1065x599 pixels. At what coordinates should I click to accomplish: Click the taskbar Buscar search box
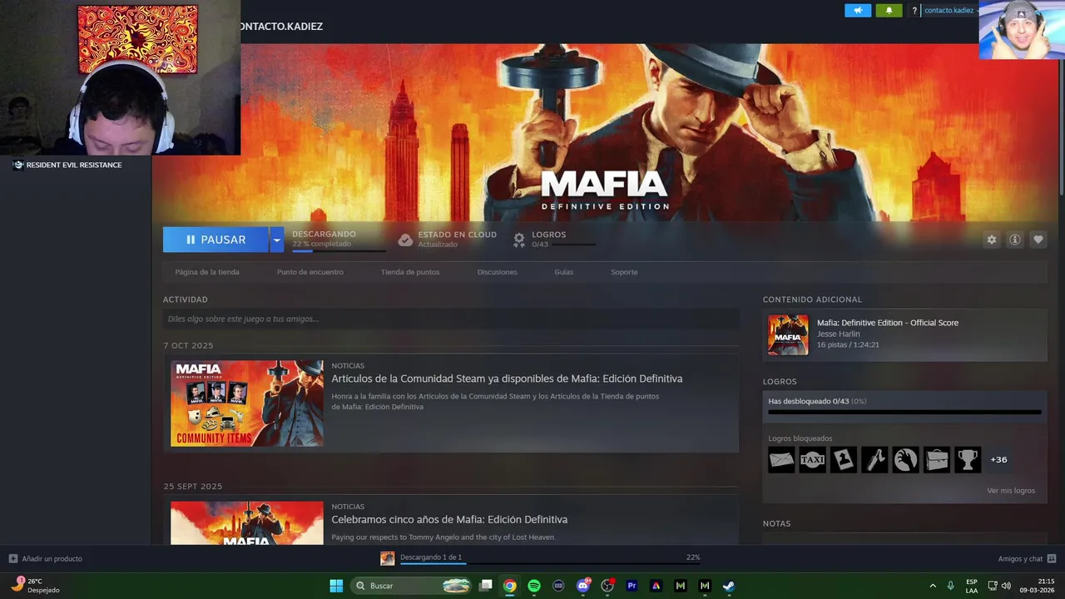coord(412,586)
